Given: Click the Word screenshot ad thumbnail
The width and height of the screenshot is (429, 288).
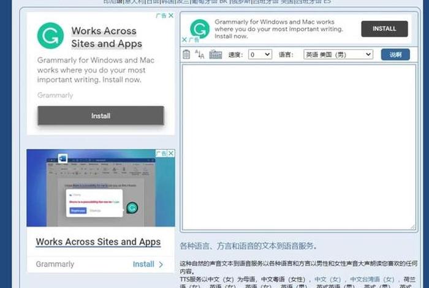Looking at the screenshot, I should pyautogui.click(x=101, y=188).
